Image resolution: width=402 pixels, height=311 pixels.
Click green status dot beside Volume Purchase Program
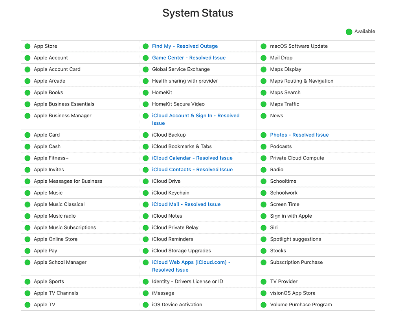(264, 305)
